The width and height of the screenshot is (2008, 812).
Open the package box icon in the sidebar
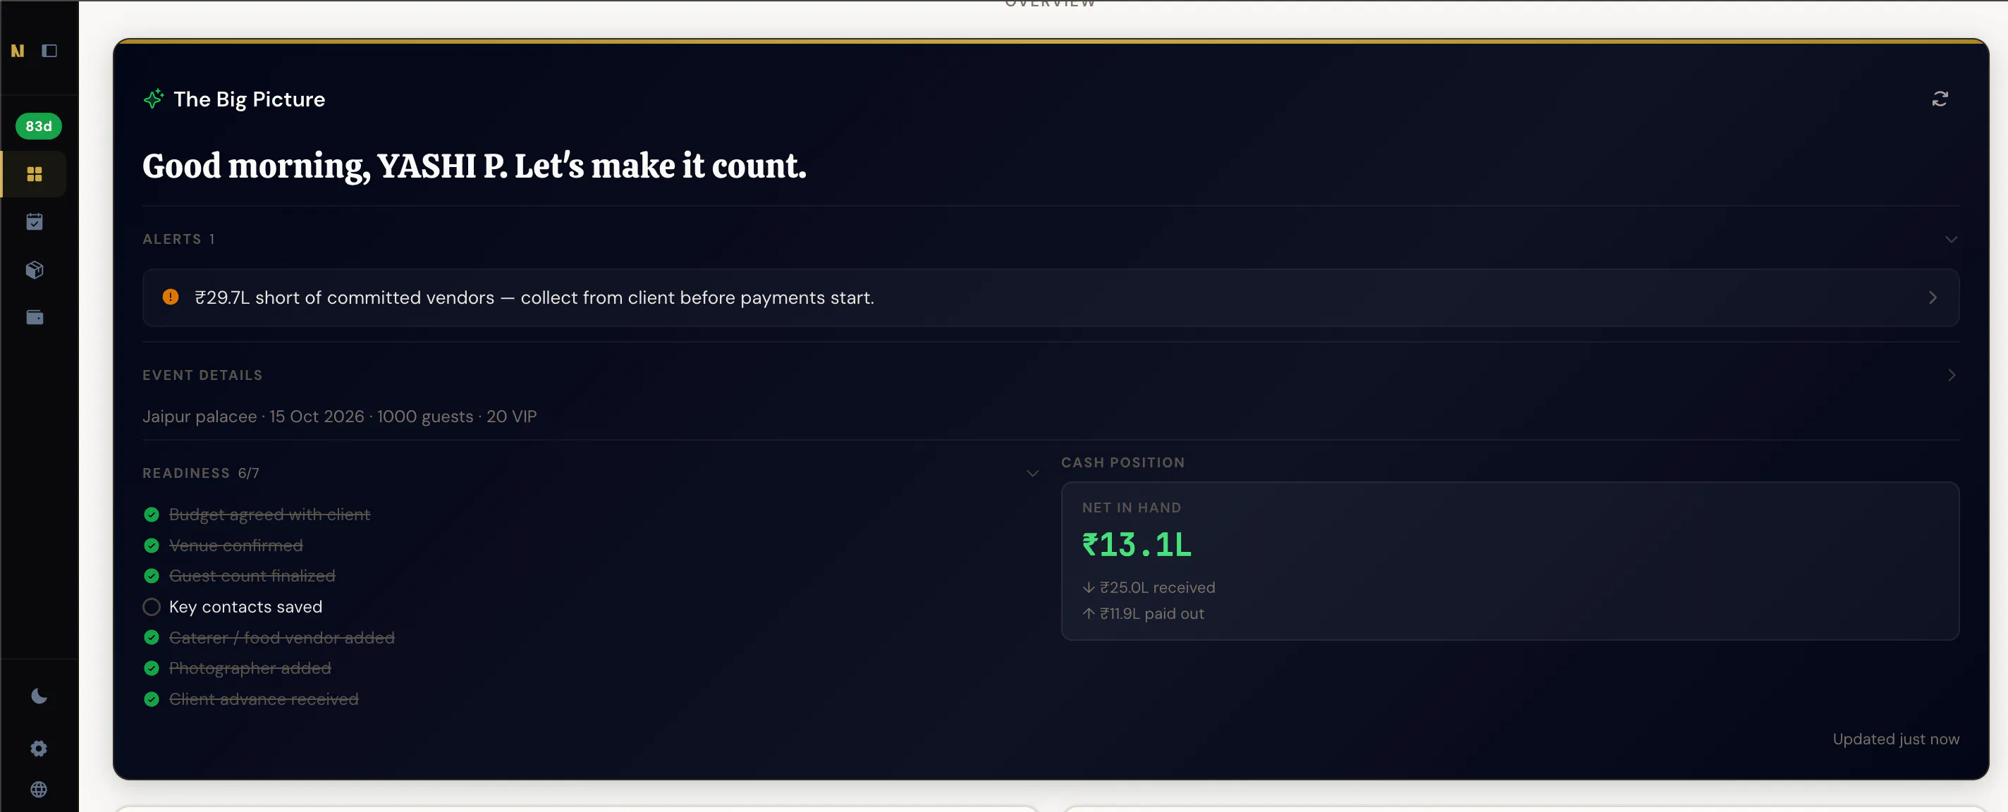[x=35, y=270]
